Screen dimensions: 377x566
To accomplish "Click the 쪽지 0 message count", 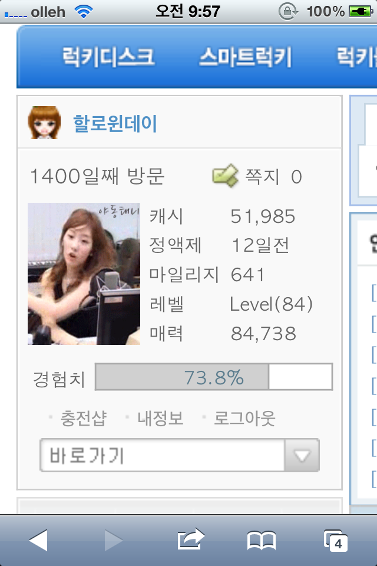I will [x=273, y=176].
